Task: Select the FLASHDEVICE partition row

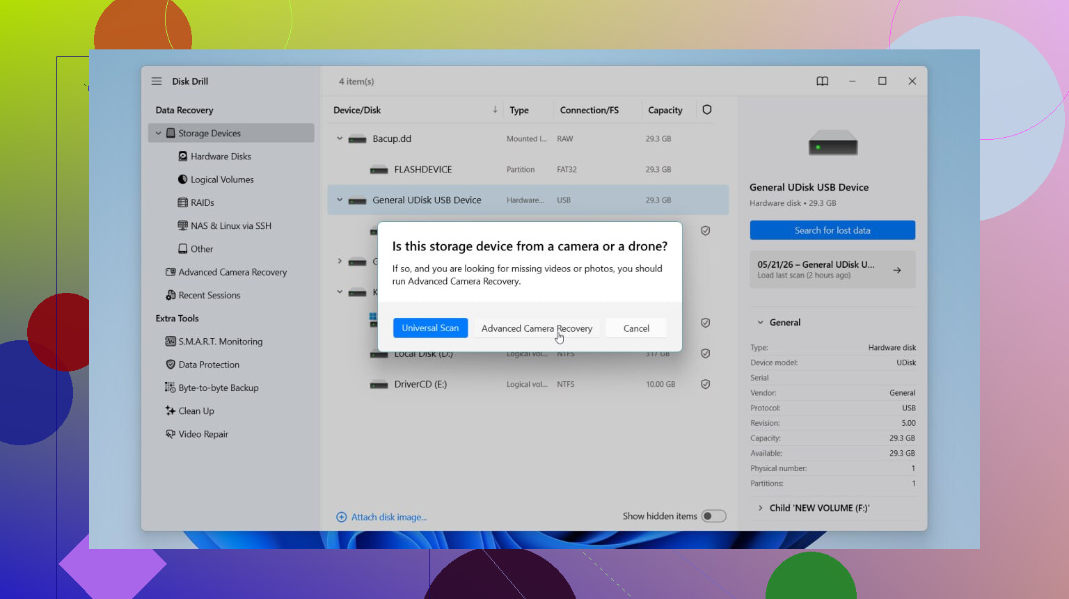Action: pyautogui.click(x=528, y=169)
